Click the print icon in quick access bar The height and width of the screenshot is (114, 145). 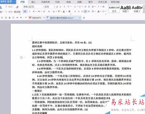[10, 18]
